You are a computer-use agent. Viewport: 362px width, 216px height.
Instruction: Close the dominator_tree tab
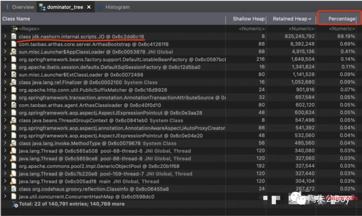click(x=89, y=7)
